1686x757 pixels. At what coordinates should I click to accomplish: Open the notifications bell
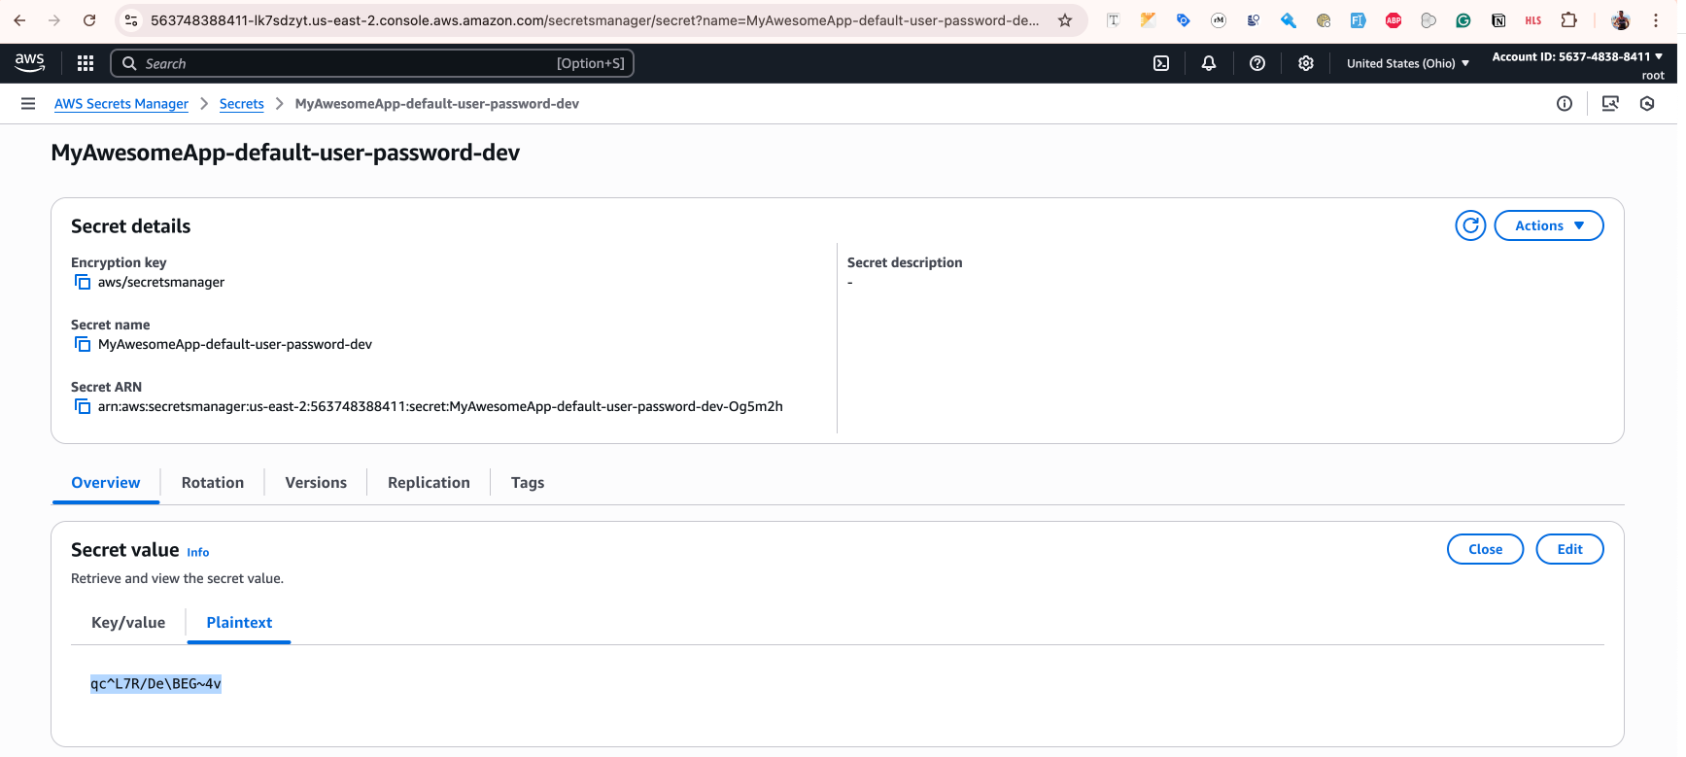coord(1209,63)
